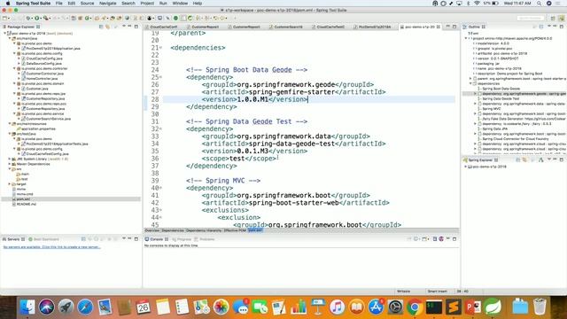This screenshot has height=319, width=567.
Task: Open Problems tab beside Console
Action: (205, 239)
